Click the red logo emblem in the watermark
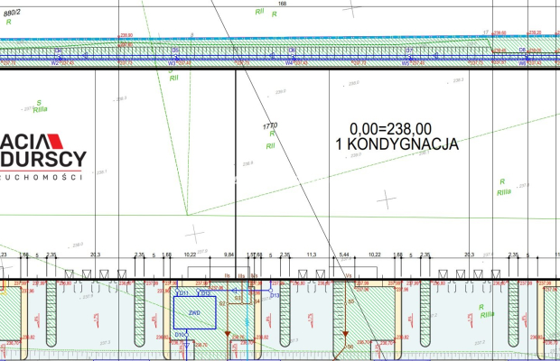The image size is (560, 361). 50,143
